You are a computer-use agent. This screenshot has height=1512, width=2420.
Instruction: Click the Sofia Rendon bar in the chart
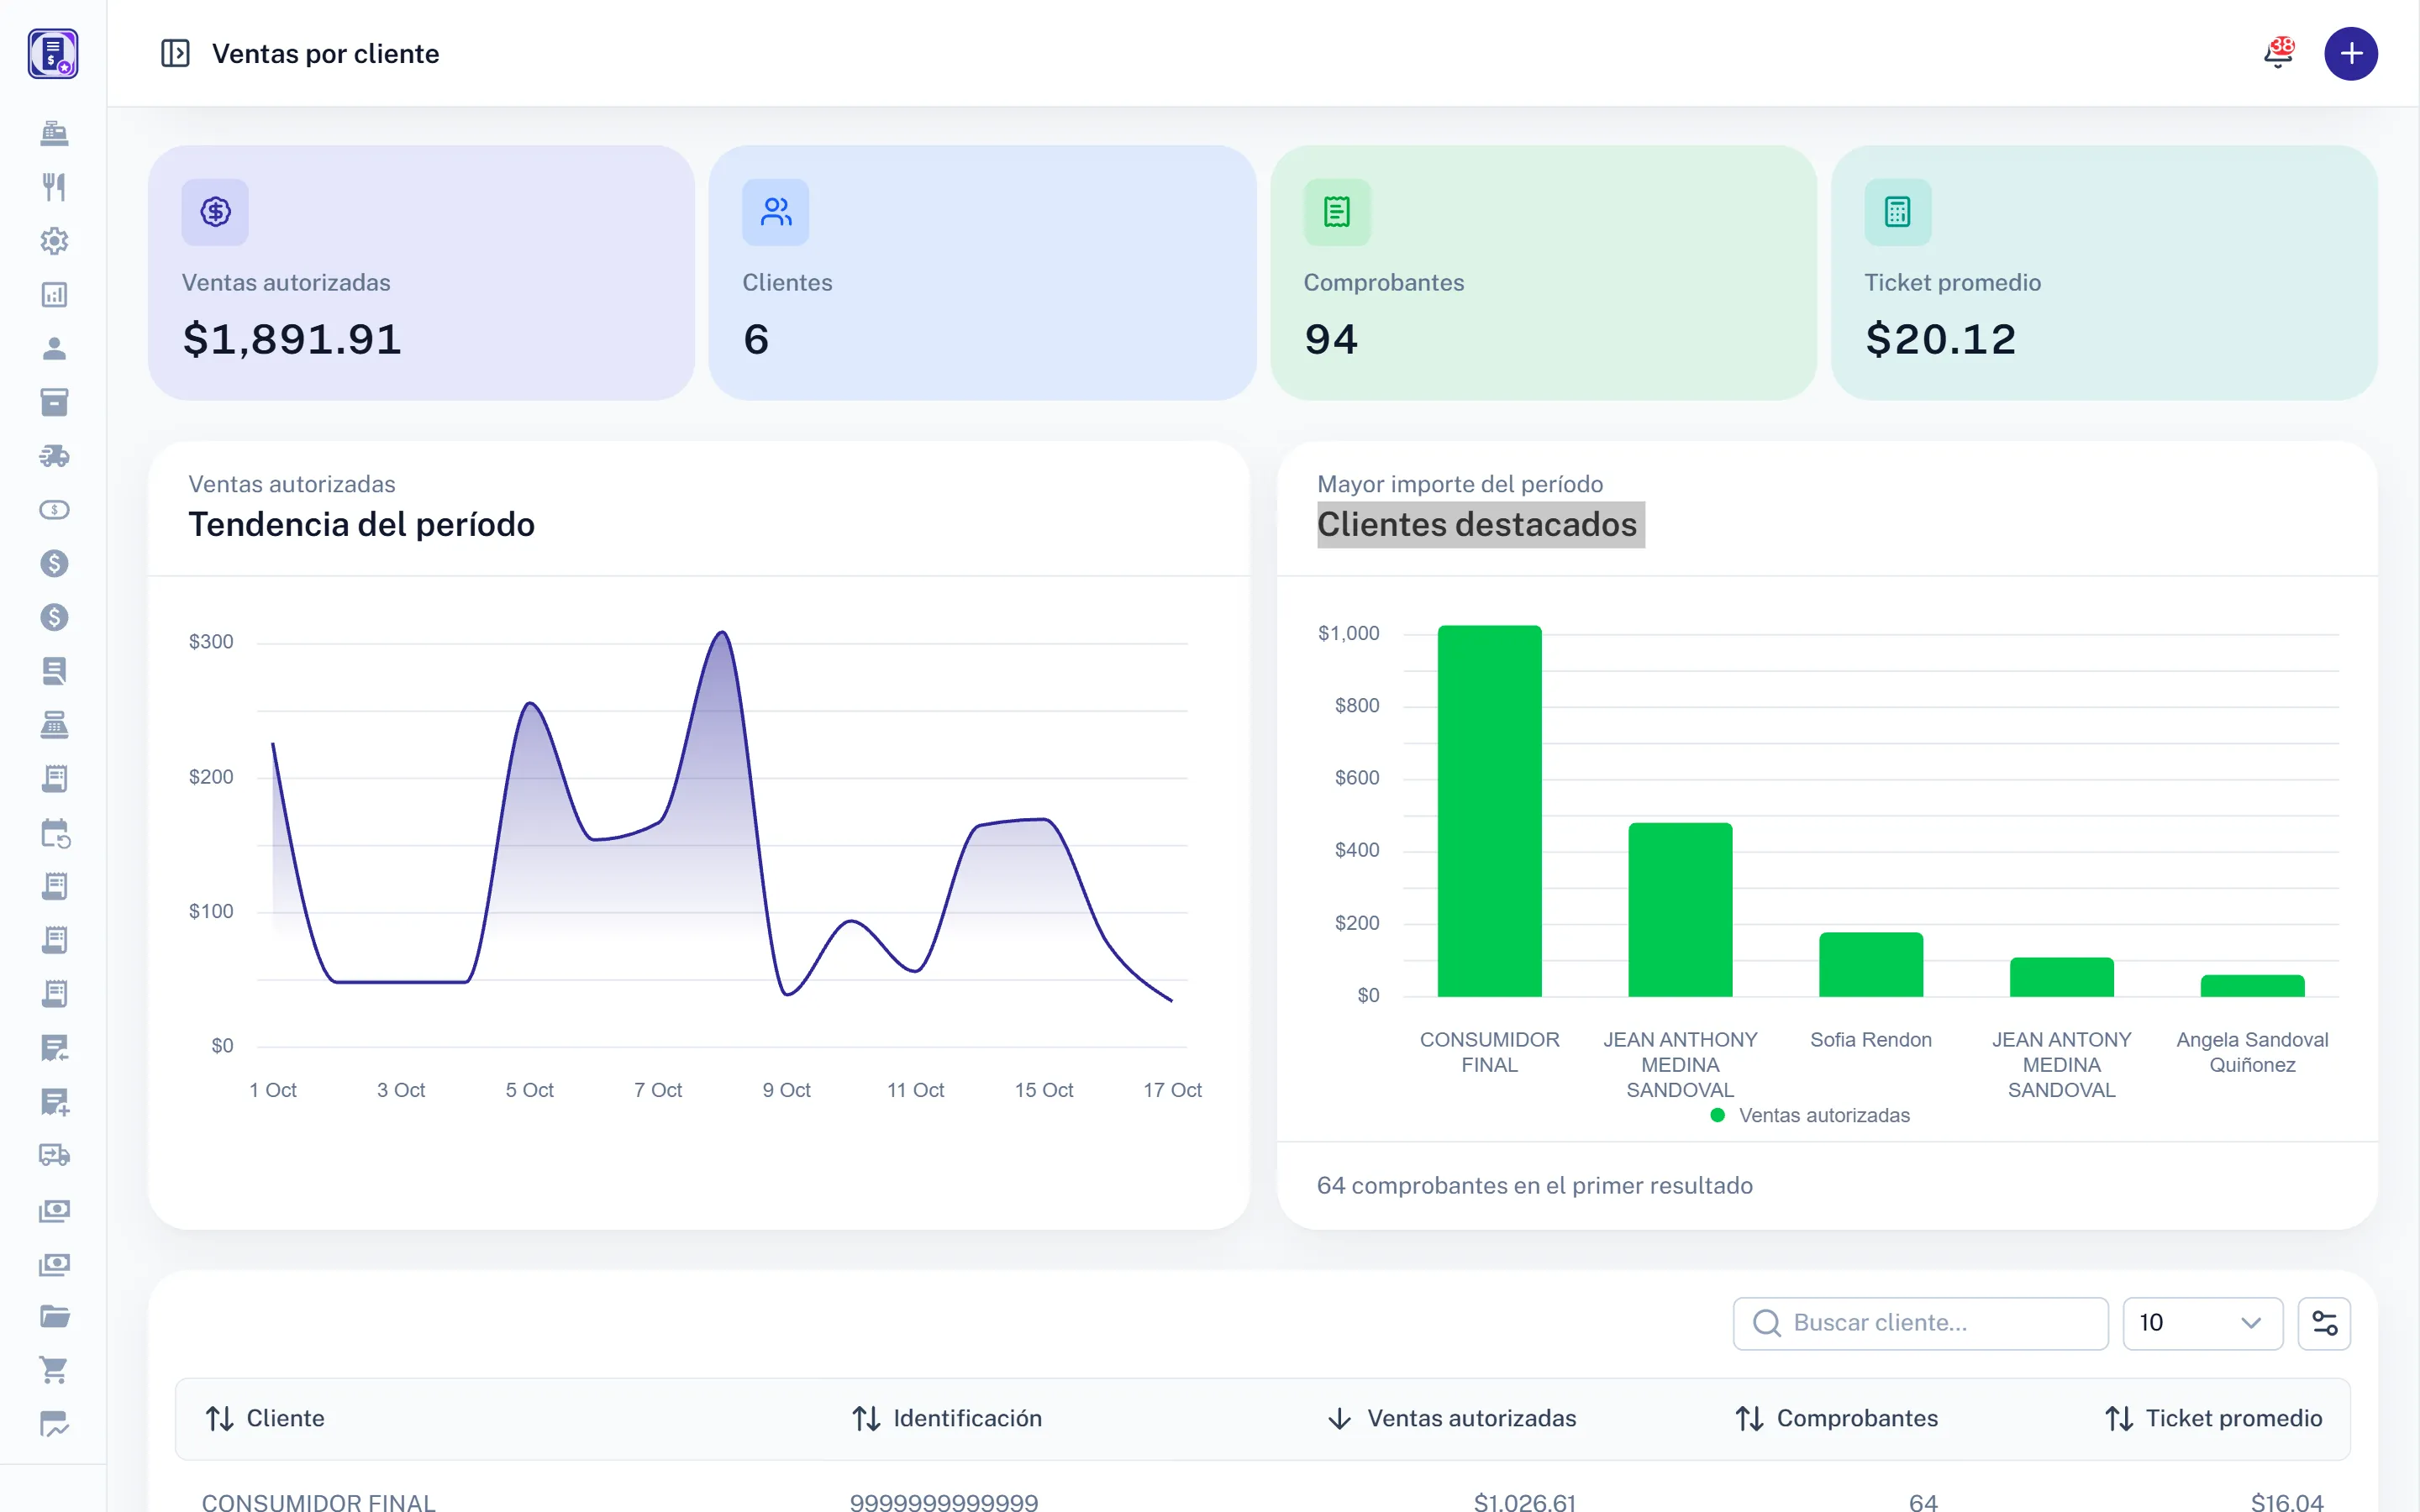[x=1870, y=965]
